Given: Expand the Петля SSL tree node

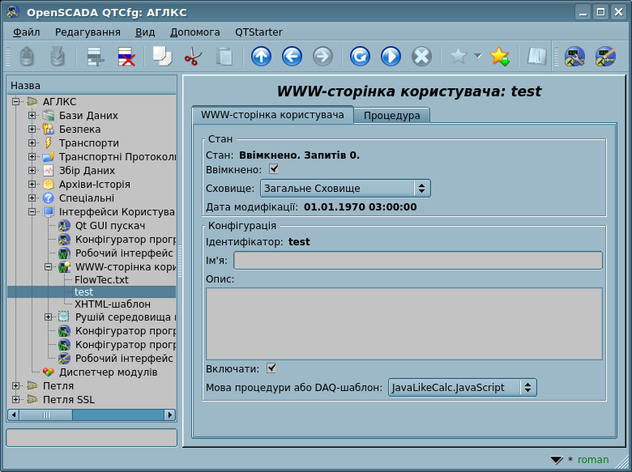Looking at the screenshot, I should coord(17,400).
